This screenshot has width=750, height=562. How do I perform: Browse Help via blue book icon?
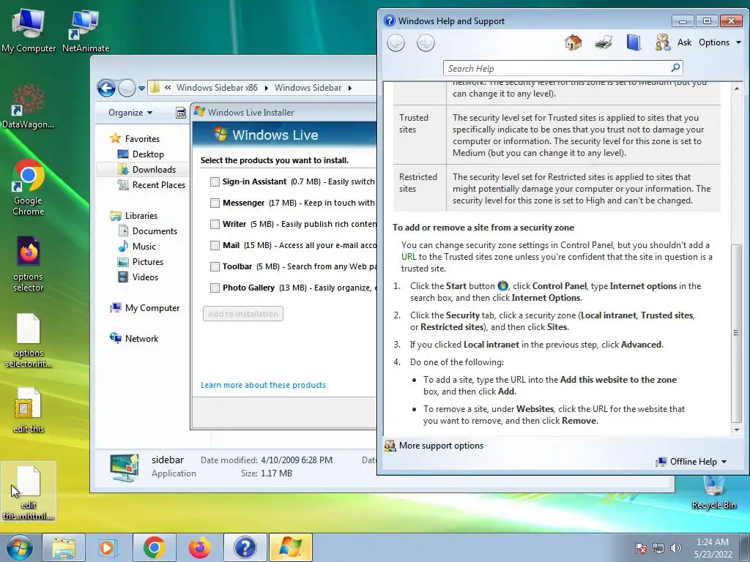click(x=634, y=42)
